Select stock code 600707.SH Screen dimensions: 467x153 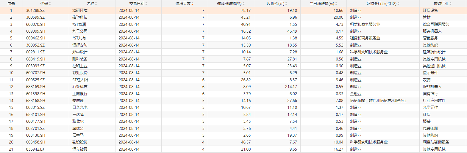35,73
